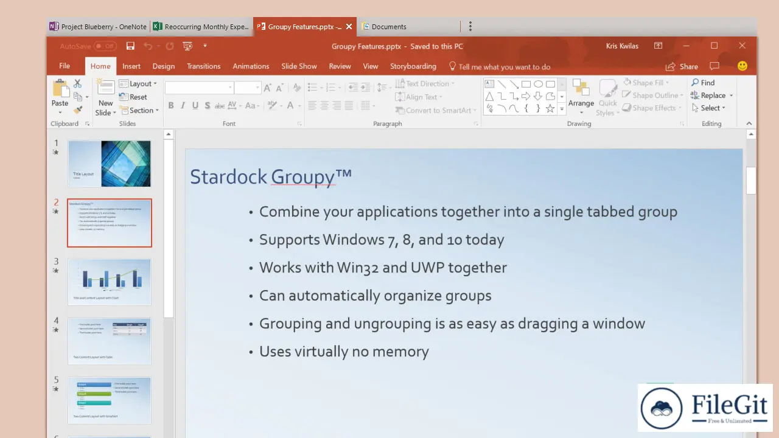Switch to the Insert ribbon tab
The image size is (779, 438).
click(x=131, y=66)
